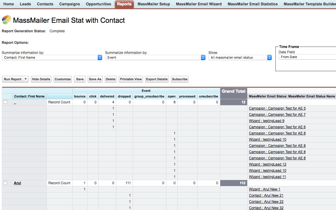This screenshot has width=336, height=210.
Task: Open Campaign Test for AE 5 link
Action: pyautogui.click(x=277, y=108)
